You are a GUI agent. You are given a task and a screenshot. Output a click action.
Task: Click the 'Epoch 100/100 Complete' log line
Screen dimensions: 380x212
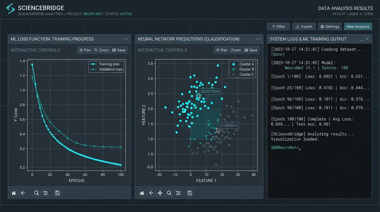(x=312, y=122)
